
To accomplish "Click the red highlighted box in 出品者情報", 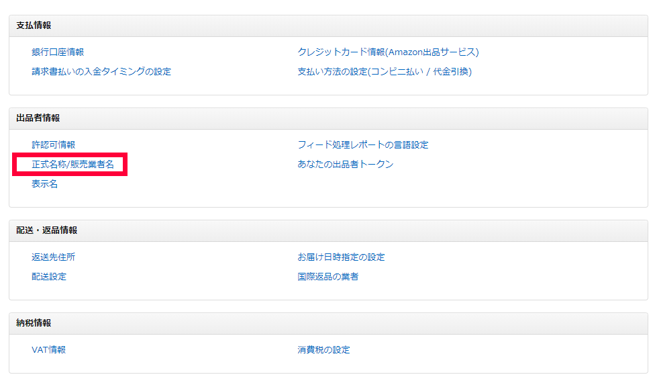I will tap(70, 165).
